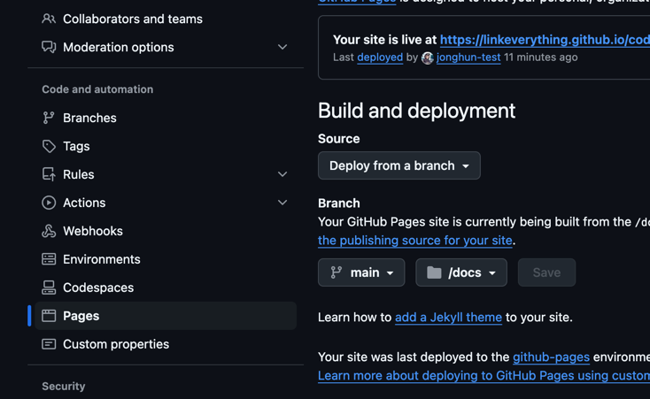
Task: Open the Deploy from a branch dropdown
Action: tap(399, 165)
